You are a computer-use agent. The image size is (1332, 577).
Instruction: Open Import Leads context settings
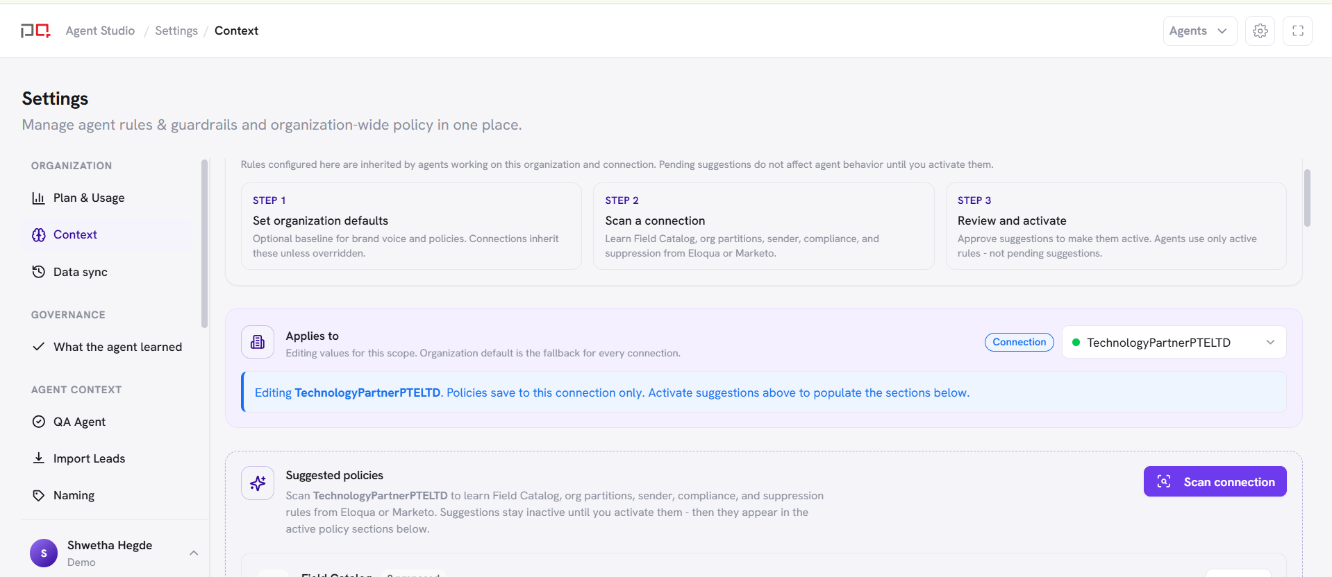107,458
